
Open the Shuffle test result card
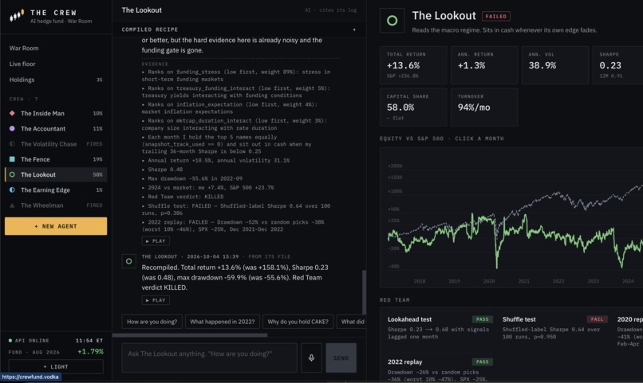tap(555, 328)
